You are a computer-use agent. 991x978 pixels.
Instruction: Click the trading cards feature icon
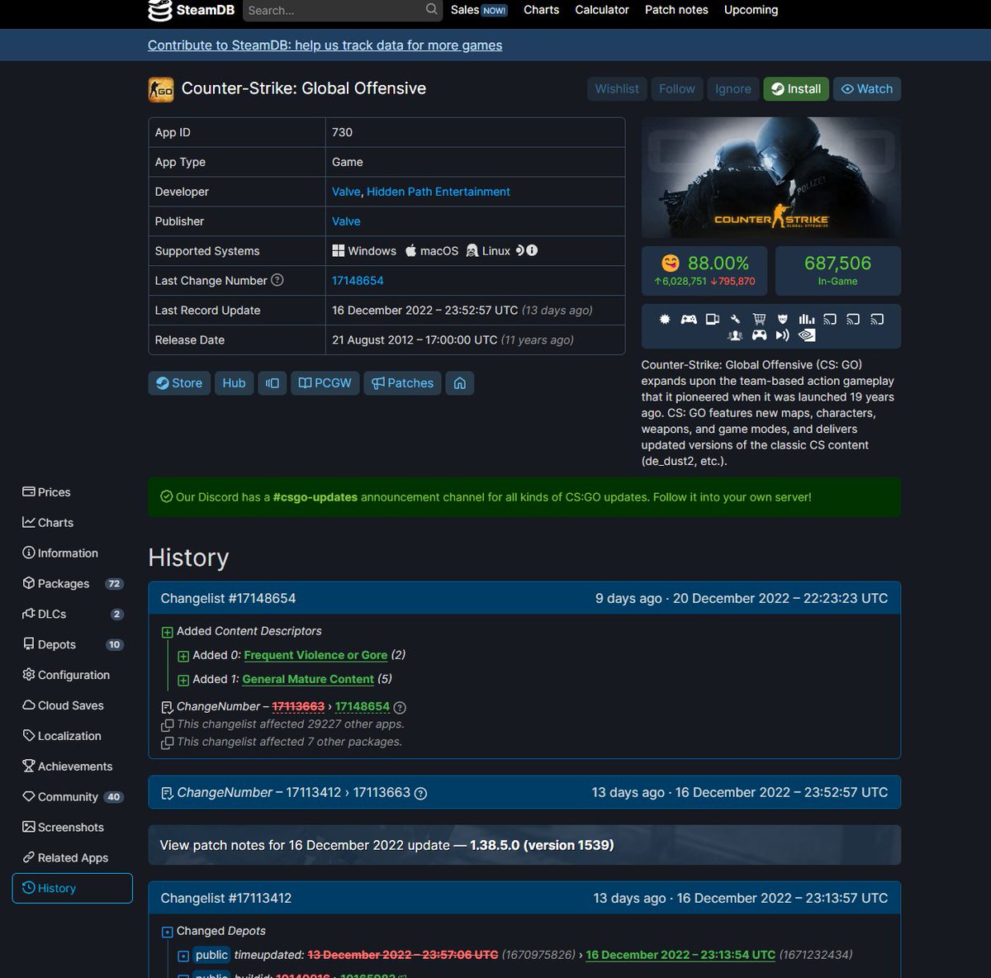tap(713, 319)
